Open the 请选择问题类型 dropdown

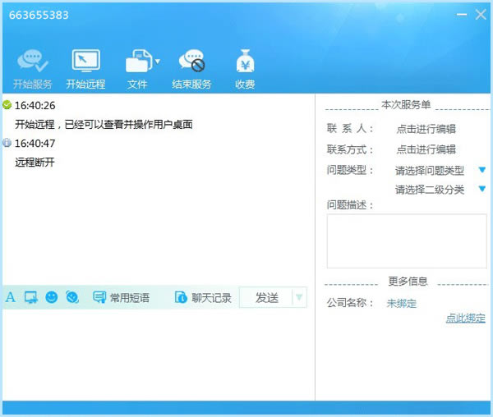482,170
